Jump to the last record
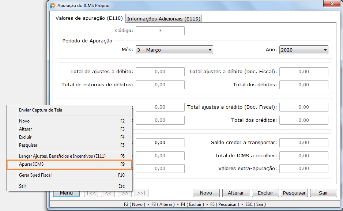This screenshot has width=343, height=211. click(x=141, y=193)
